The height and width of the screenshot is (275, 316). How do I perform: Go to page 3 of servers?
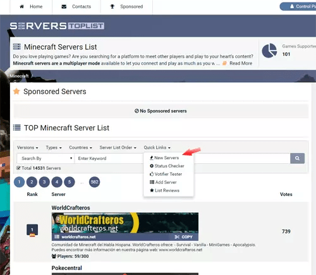coord(44,182)
